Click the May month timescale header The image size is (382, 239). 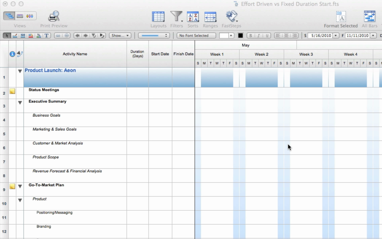pos(246,45)
